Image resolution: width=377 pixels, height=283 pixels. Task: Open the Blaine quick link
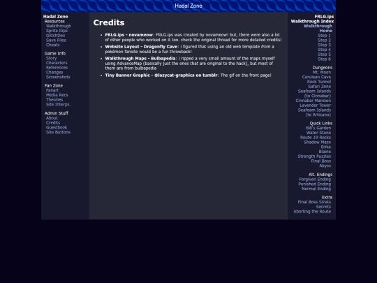pyautogui.click(x=325, y=152)
